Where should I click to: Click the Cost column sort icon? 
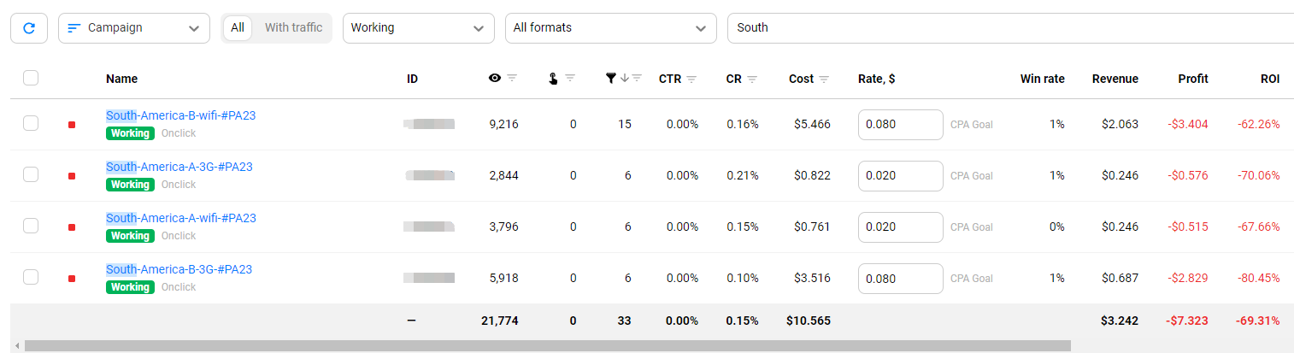[x=824, y=79]
